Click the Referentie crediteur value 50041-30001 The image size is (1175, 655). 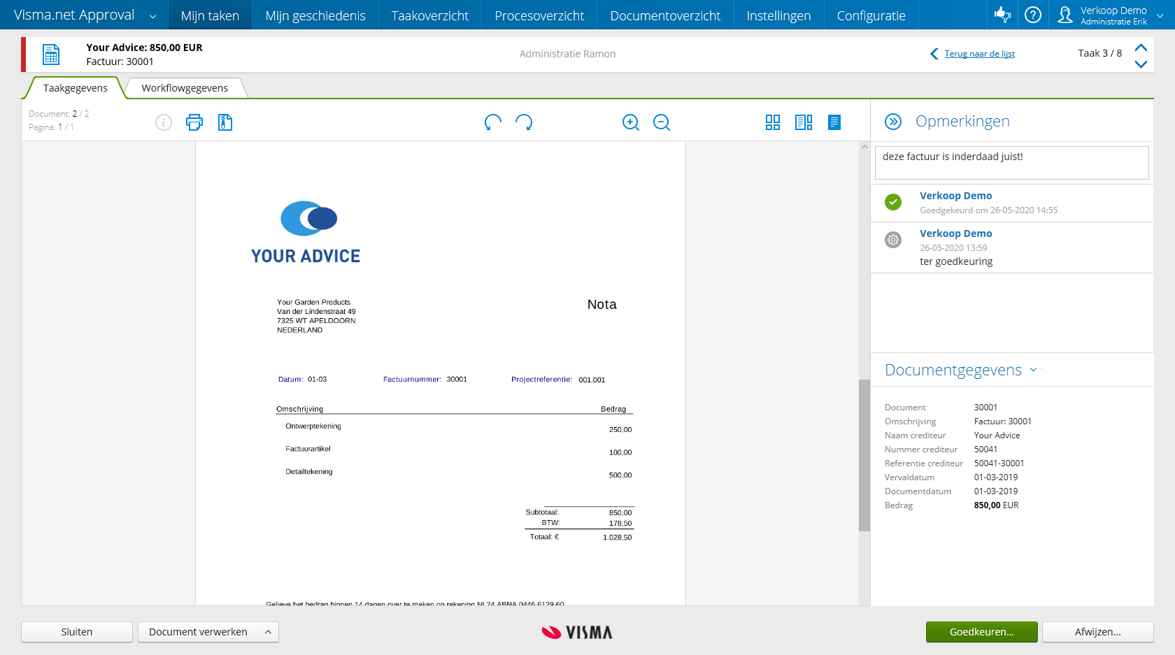click(999, 463)
